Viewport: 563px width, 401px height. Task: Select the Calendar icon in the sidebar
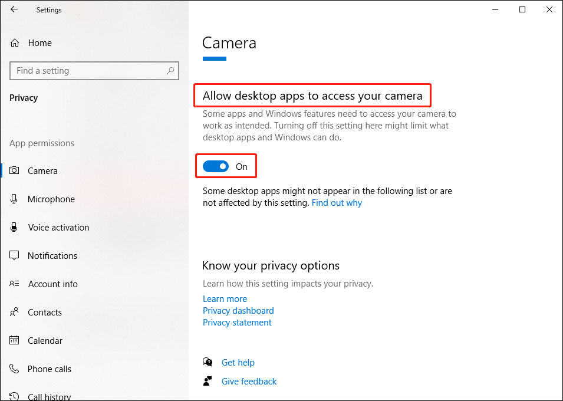(x=14, y=340)
